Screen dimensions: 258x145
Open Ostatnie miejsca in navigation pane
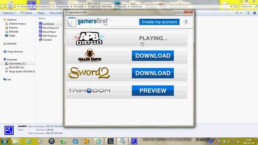click(x=15, y=24)
